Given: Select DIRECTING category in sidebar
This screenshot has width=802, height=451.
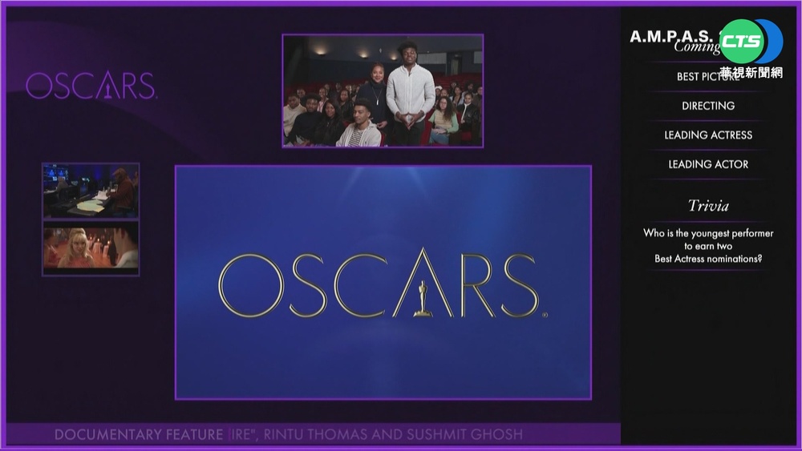Looking at the screenshot, I should (x=707, y=106).
